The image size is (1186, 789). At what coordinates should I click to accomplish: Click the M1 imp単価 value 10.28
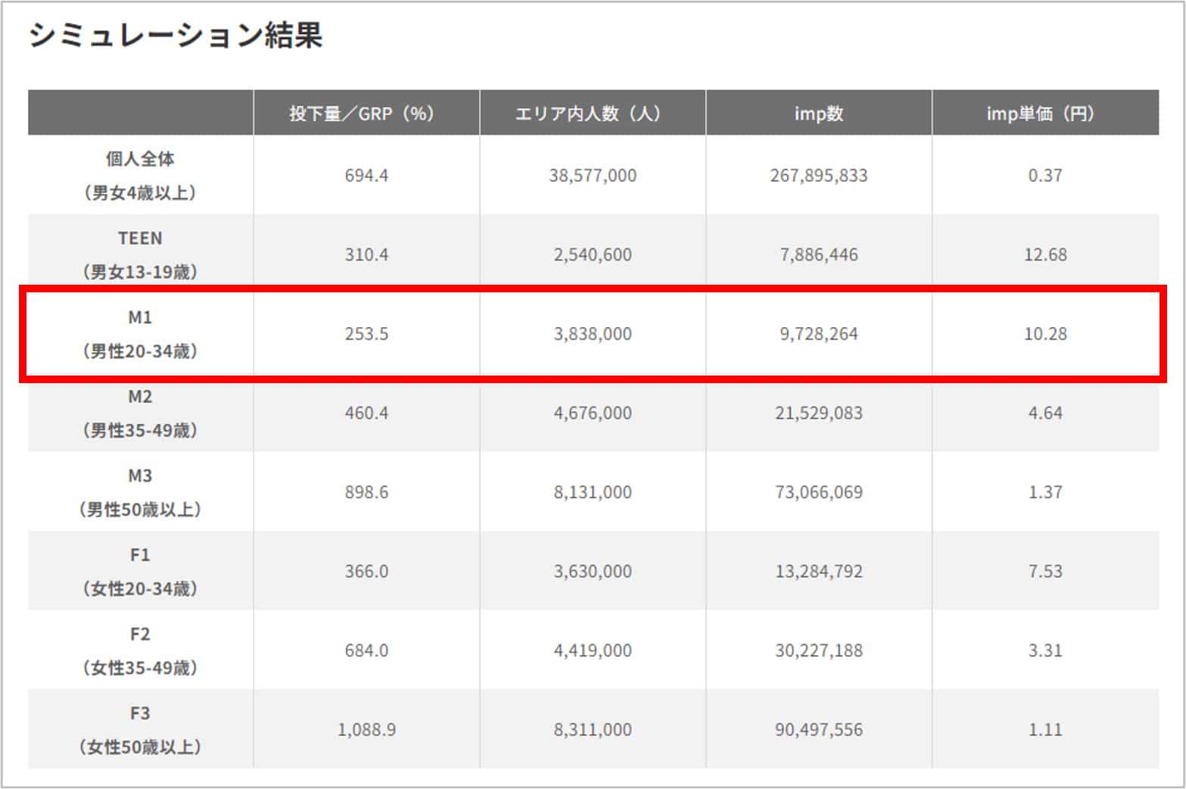tap(1044, 334)
